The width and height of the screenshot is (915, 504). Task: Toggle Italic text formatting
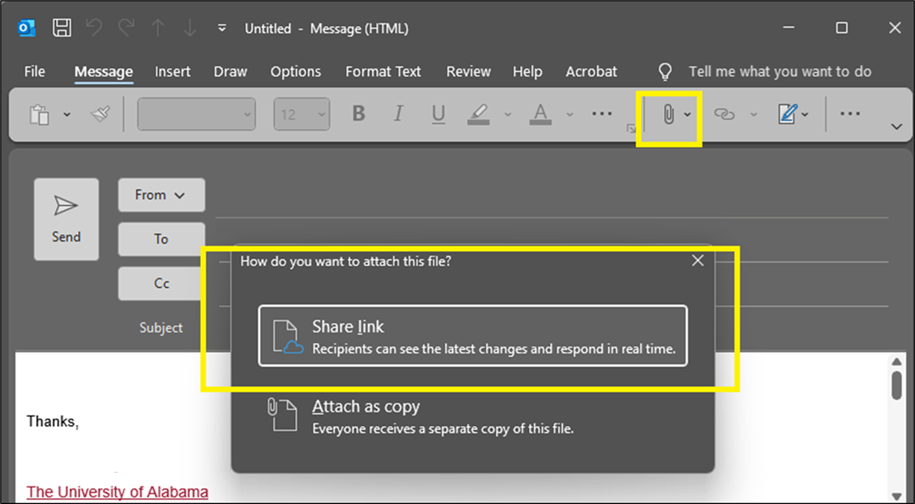(x=399, y=114)
